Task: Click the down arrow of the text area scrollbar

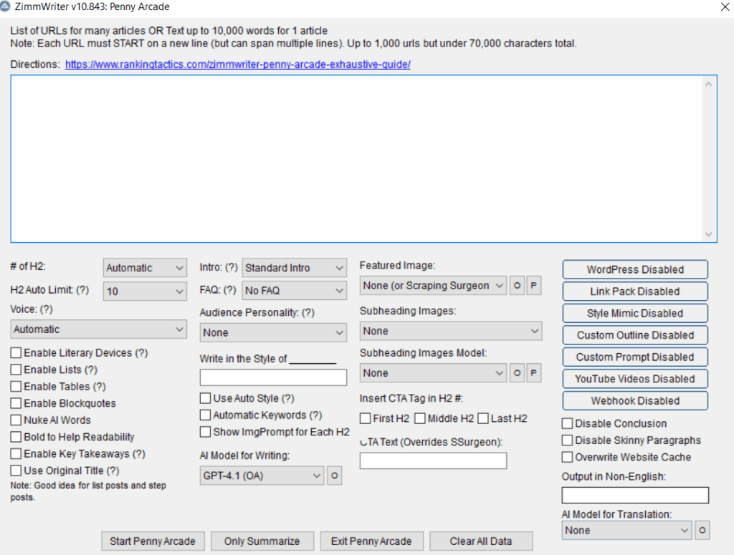Action: coord(710,234)
